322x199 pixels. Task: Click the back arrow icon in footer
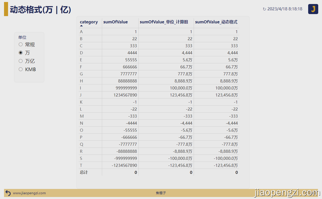point(8,193)
